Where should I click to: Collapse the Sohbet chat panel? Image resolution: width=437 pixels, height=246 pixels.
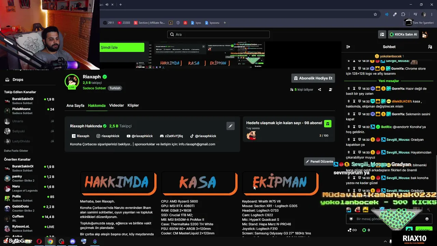(x=348, y=47)
